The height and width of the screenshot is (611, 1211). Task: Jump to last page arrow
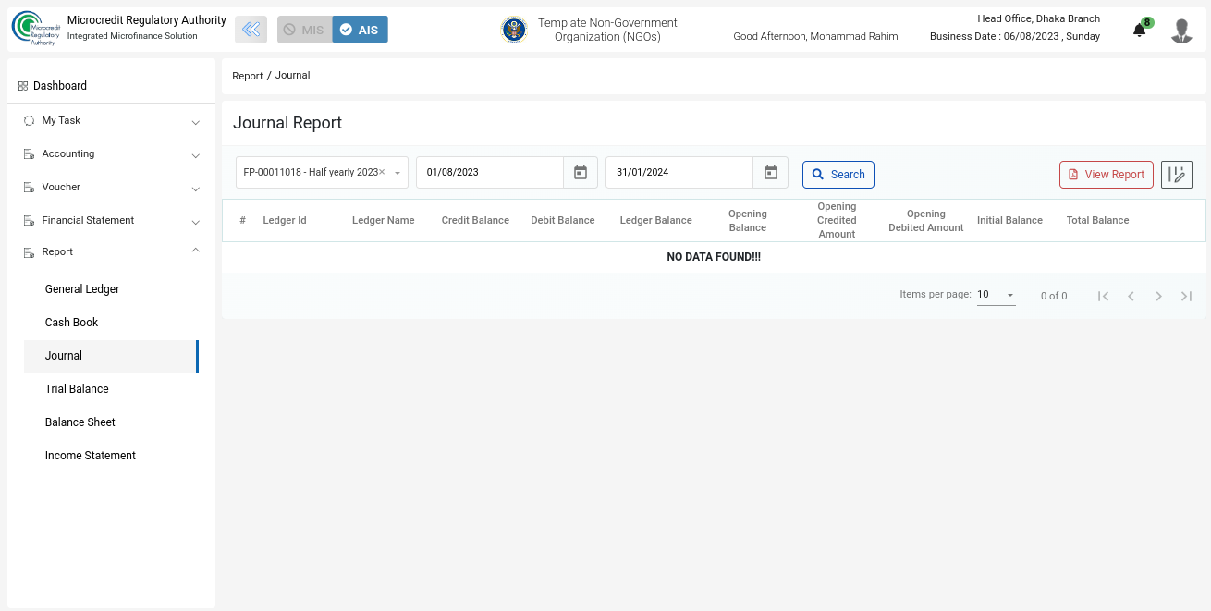(1186, 296)
